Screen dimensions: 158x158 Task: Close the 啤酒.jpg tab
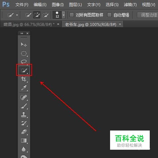point(58,24)
